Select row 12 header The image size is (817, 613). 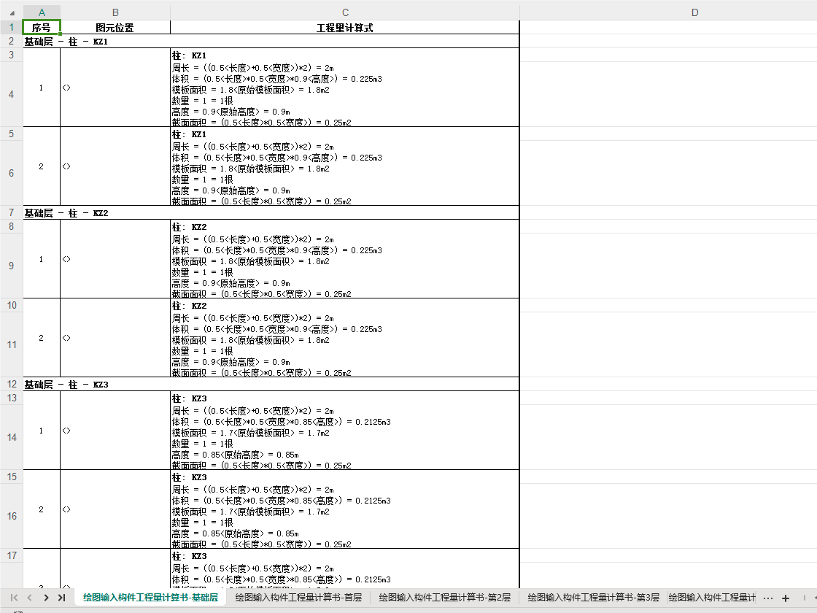pos(12,384)
